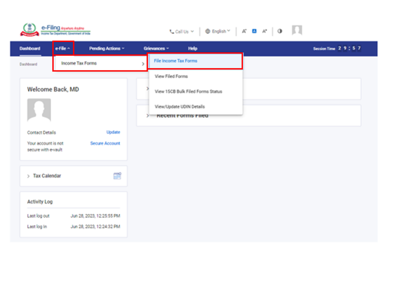
Task: Click the increase font size icon
Action: tap(265, 30)
